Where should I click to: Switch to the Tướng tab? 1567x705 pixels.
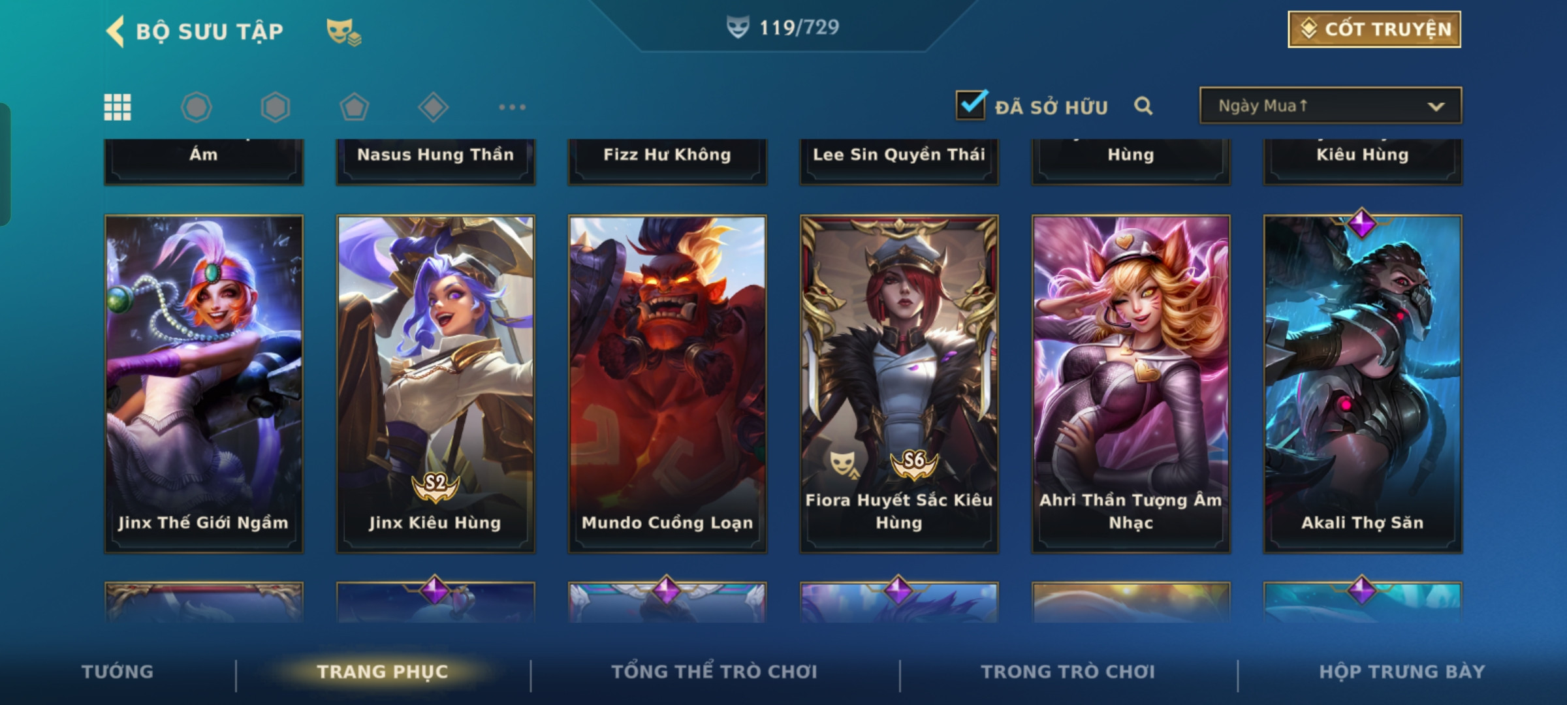[118, 671]
